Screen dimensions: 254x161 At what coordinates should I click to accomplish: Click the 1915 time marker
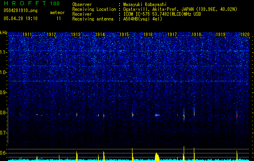[x=124, y=34]
